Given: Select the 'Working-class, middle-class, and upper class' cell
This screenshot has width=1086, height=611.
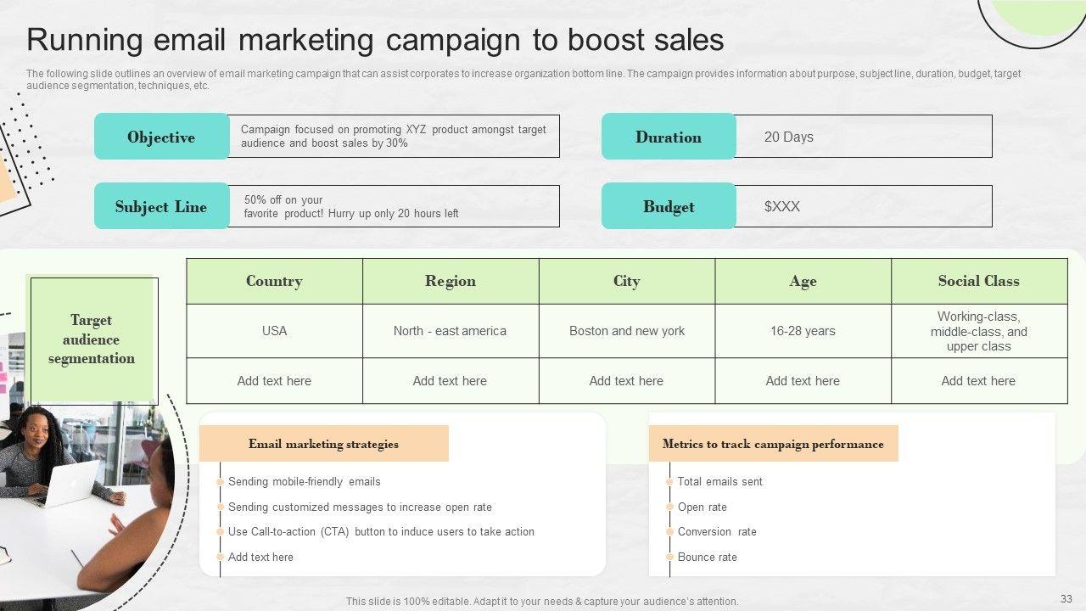Looking at the screenshot, I should tap(979, 331).
